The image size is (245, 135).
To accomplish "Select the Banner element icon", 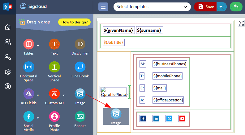I will (80, 117).
